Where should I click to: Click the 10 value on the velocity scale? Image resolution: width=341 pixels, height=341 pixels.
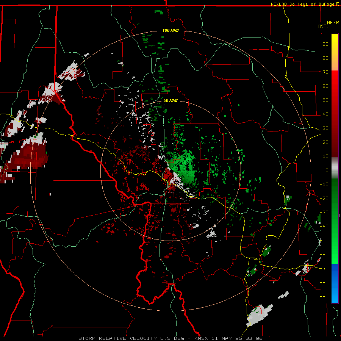coord(325,156)
